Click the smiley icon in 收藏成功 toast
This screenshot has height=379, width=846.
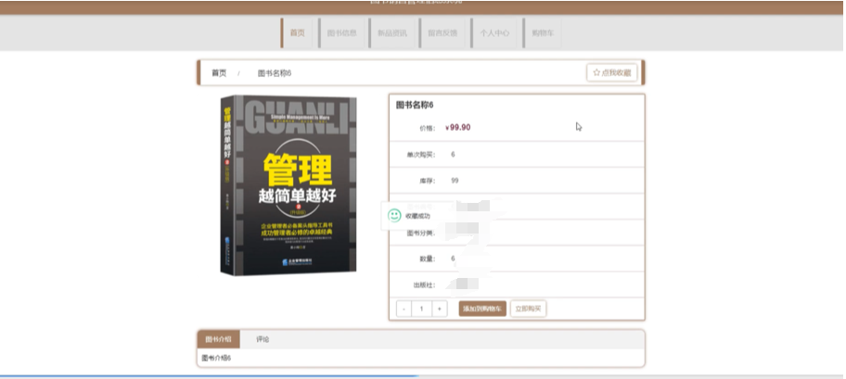(x=394, y=216)
